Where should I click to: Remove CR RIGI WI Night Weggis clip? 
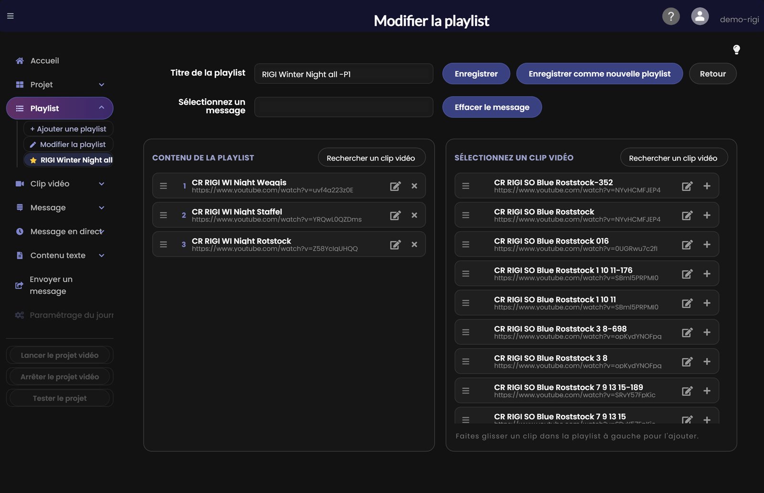[414, 186]
